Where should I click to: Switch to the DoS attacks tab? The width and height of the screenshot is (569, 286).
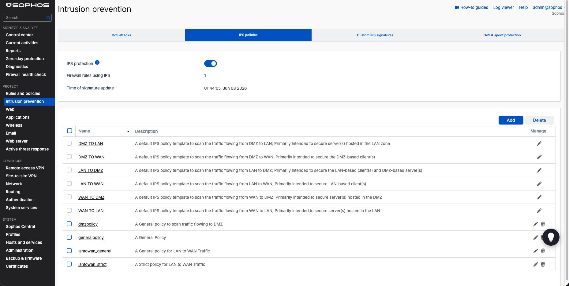(x=121, y=35)
